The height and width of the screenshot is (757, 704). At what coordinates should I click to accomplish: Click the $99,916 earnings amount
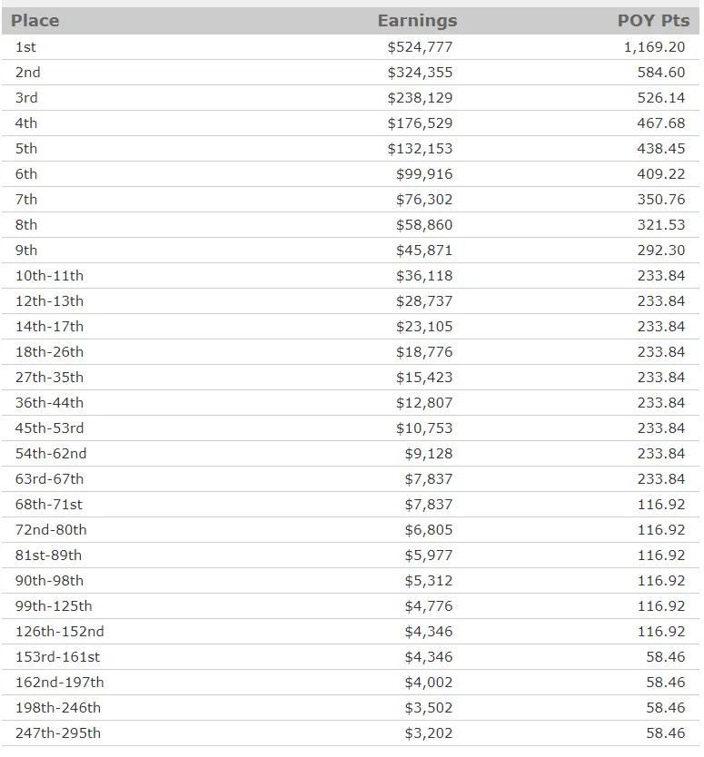click(423, 174)
